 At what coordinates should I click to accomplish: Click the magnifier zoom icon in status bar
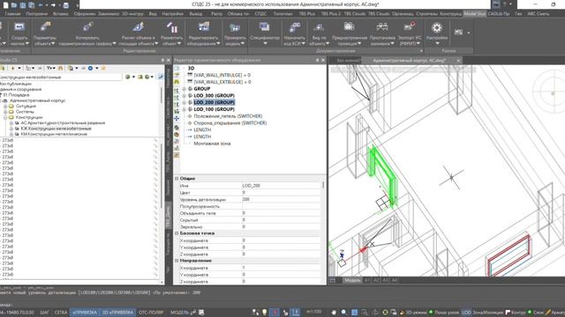click(x=344, y=313)
